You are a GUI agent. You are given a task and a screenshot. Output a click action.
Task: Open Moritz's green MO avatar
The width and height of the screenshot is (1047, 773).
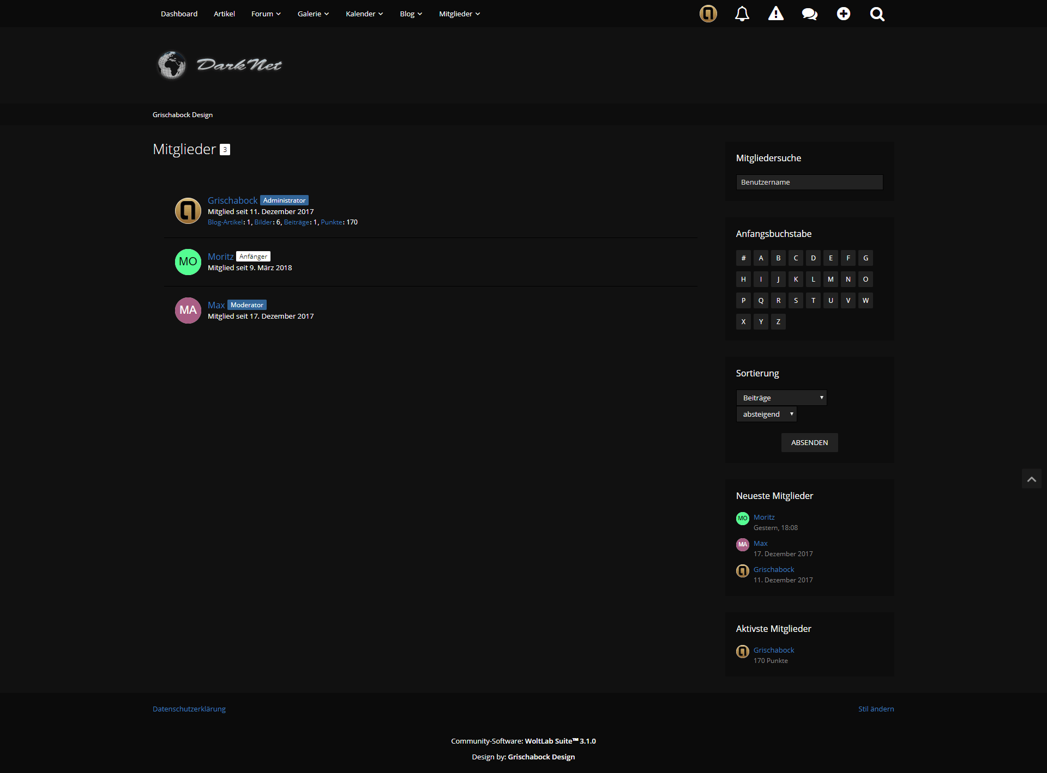(188, 262)
